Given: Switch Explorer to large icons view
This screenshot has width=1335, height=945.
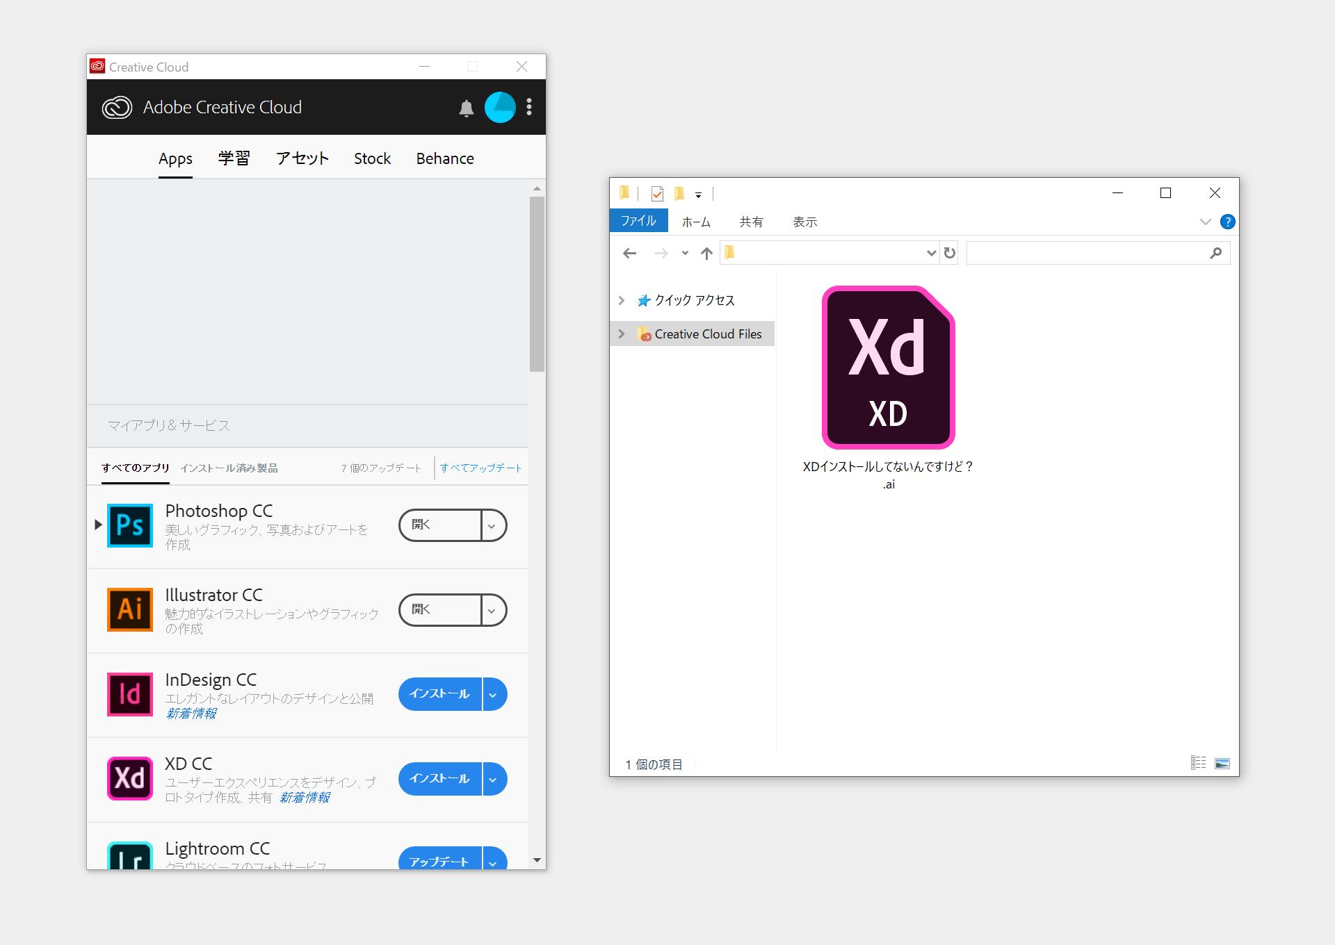Looking at the screenshot, I should point(1222,763).
